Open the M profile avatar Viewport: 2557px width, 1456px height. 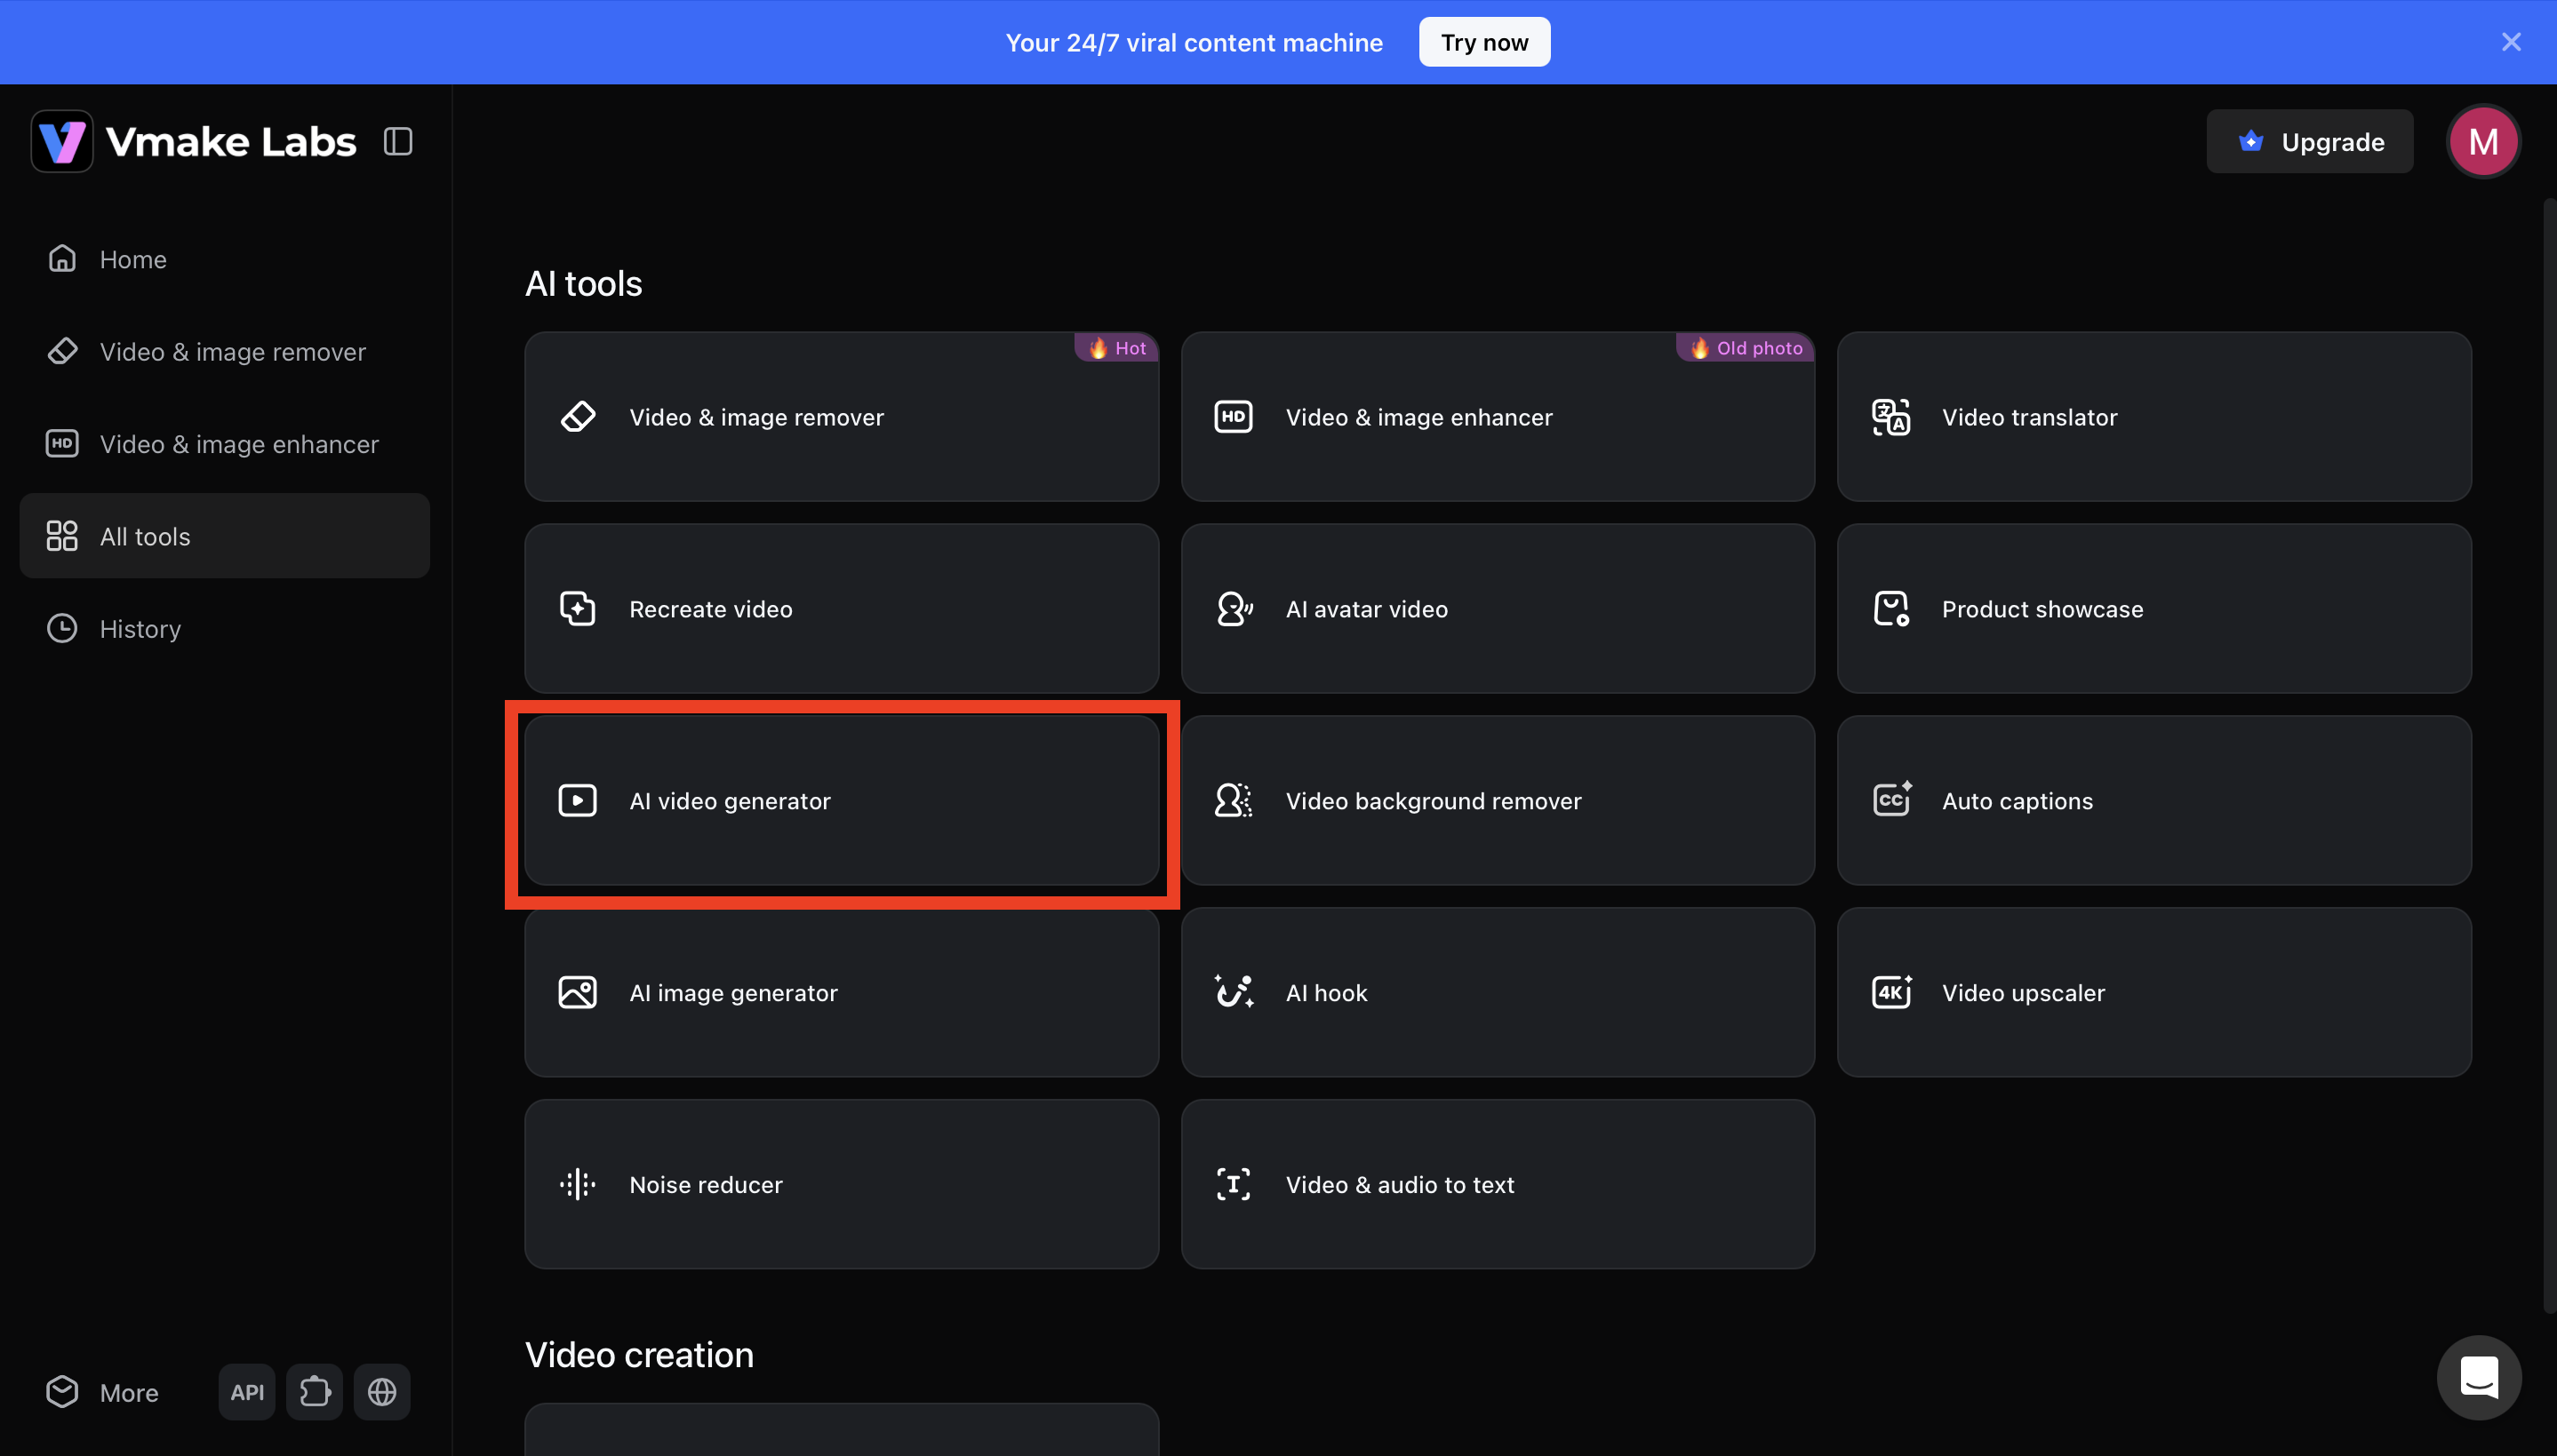point(2483,141)
